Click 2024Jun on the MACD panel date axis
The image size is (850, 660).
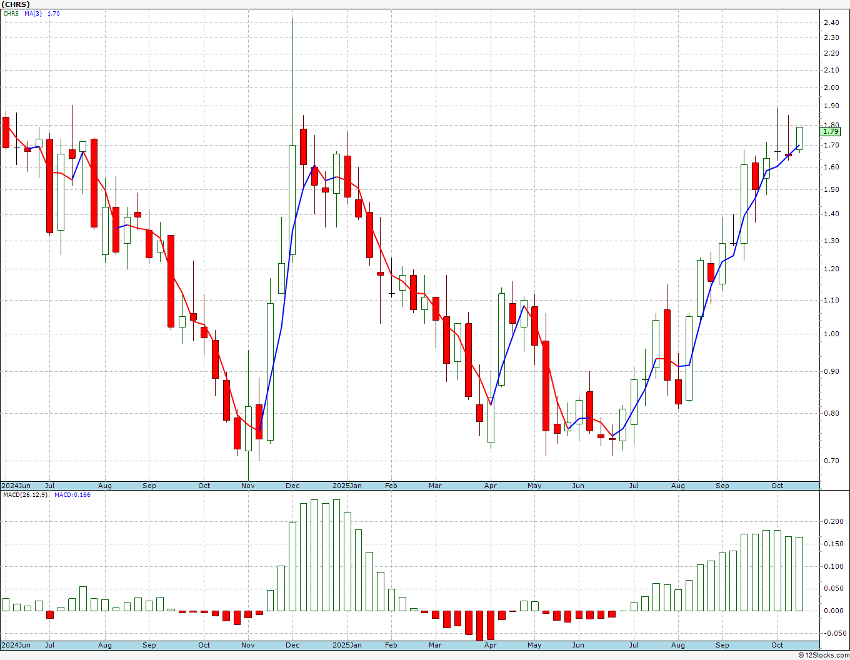point(16,645)
